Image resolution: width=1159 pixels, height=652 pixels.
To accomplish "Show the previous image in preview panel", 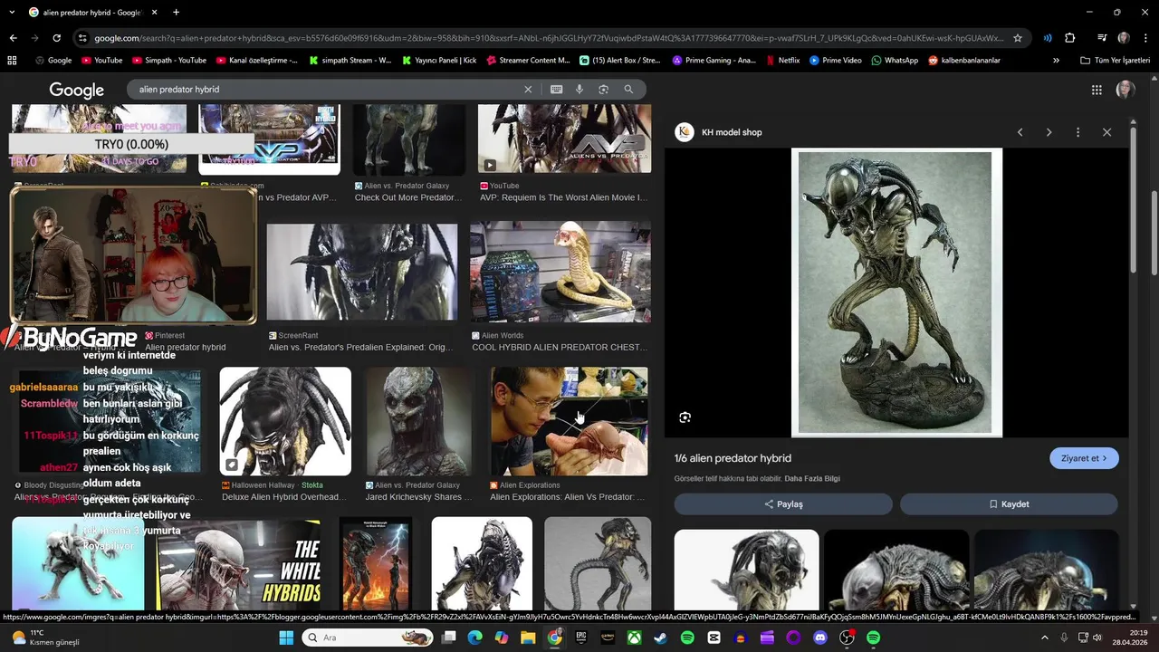I will coord(1020,132).
